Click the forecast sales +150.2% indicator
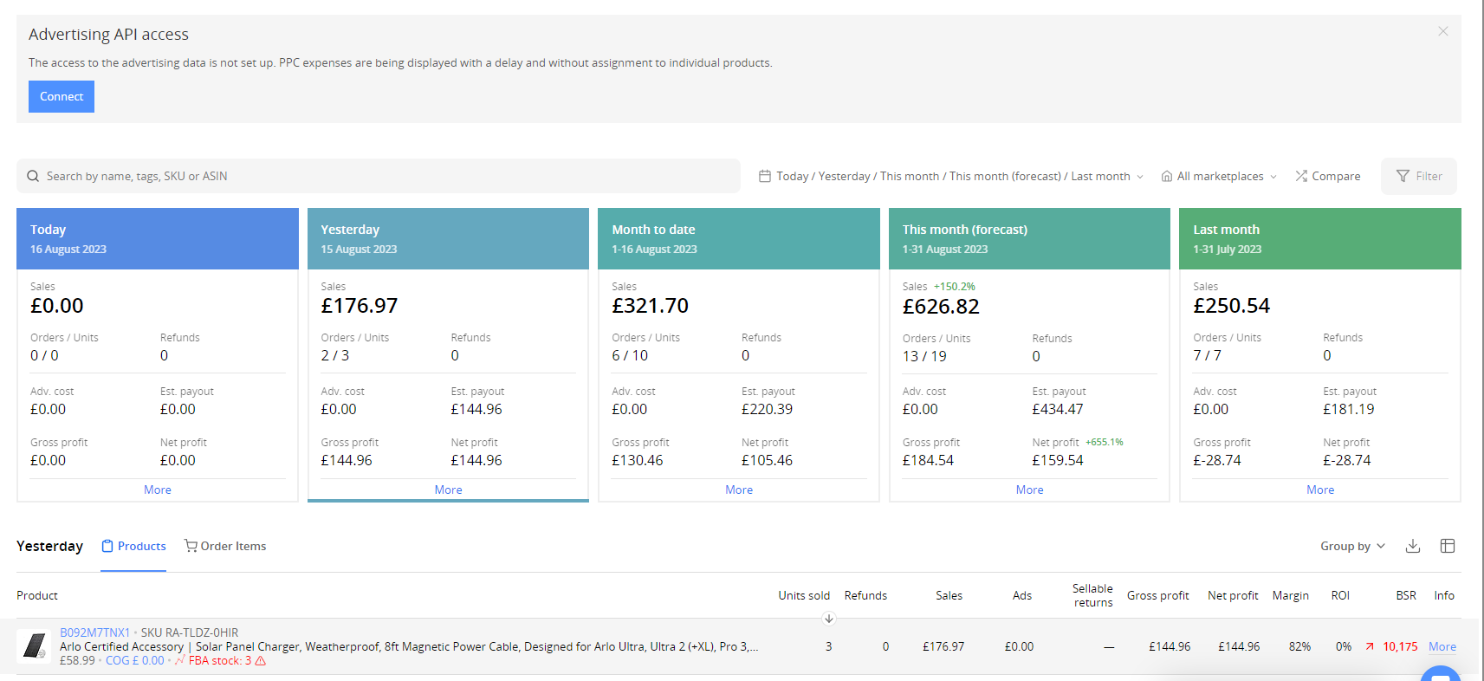 coord(954,287)
